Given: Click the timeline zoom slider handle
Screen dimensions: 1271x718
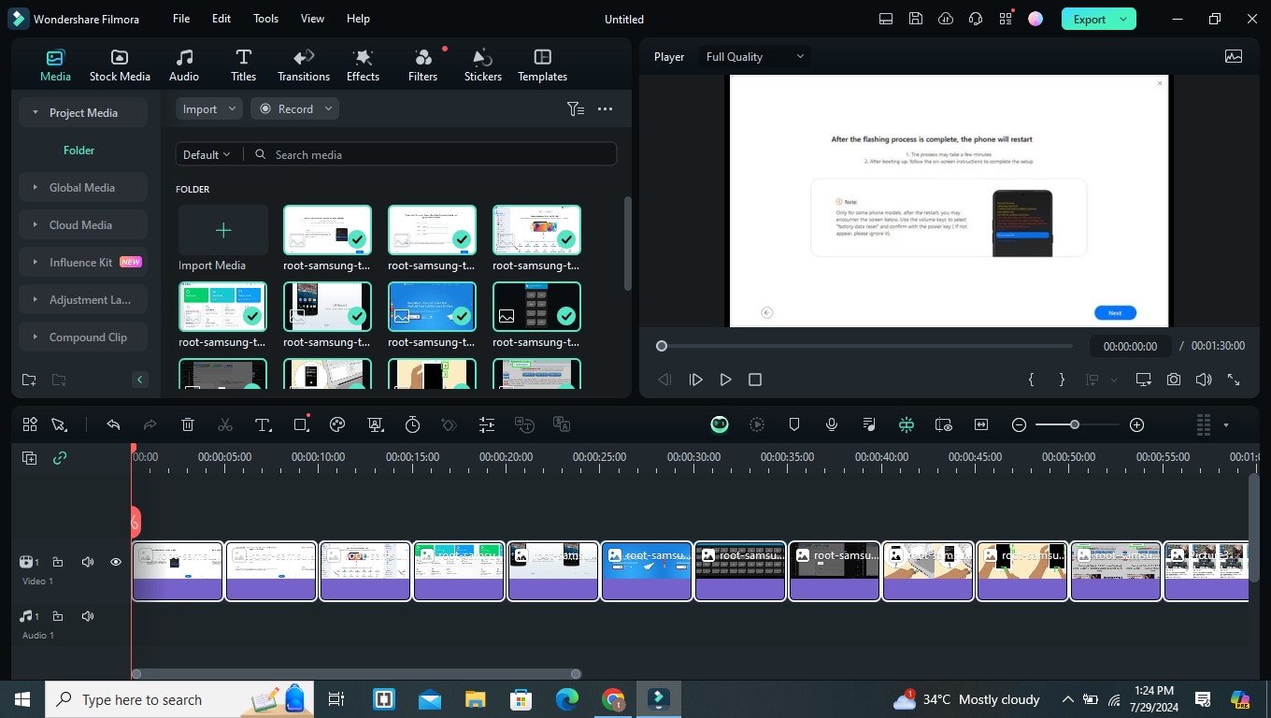Looking at the screenshot, I should click(x=1075, y=424).
